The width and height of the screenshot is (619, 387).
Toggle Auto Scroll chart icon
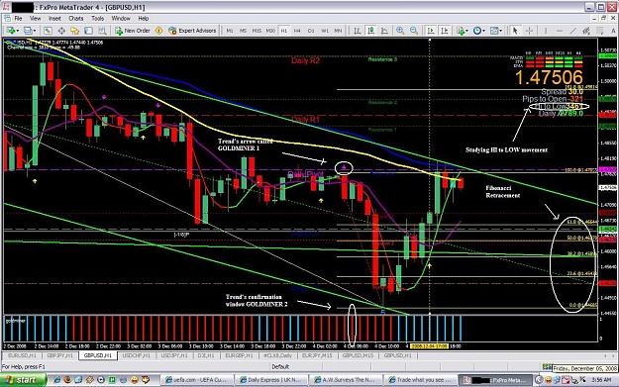[431, 31]
